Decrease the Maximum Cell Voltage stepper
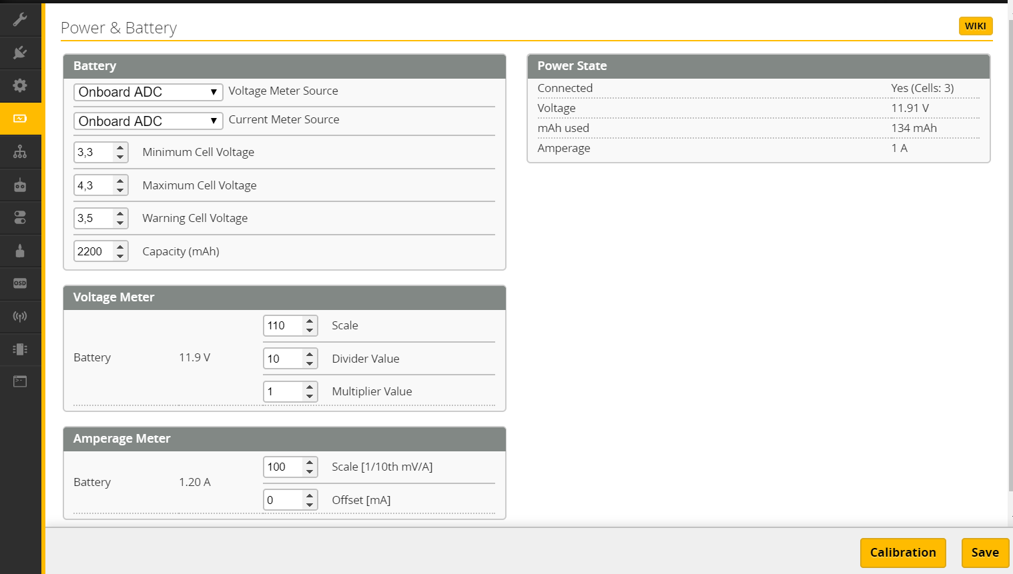Viewport: 1013px width, 574px height. (x=120, y=190)
